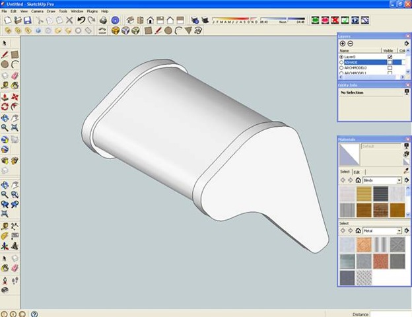Viewport: 412px width, 317px height.
Task: Select the Pencil line tool
Action: (x=5, y=53)
